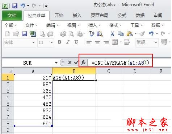Image resolution: width=172 pixels, height=134 pixels.
Task: Switch to the 审阅 tab
Action: tap(158, 16)
